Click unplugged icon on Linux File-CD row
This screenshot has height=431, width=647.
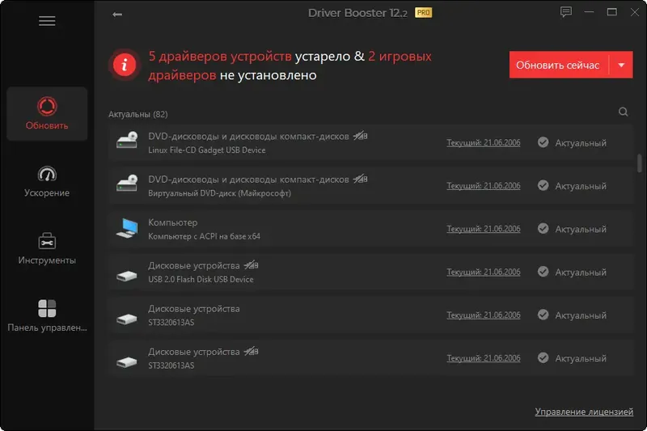coord(360,135)
